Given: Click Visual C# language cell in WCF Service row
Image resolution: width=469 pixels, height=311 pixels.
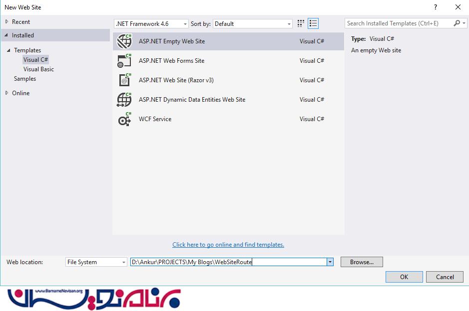Looking at the screenshot, I should 312,119.
